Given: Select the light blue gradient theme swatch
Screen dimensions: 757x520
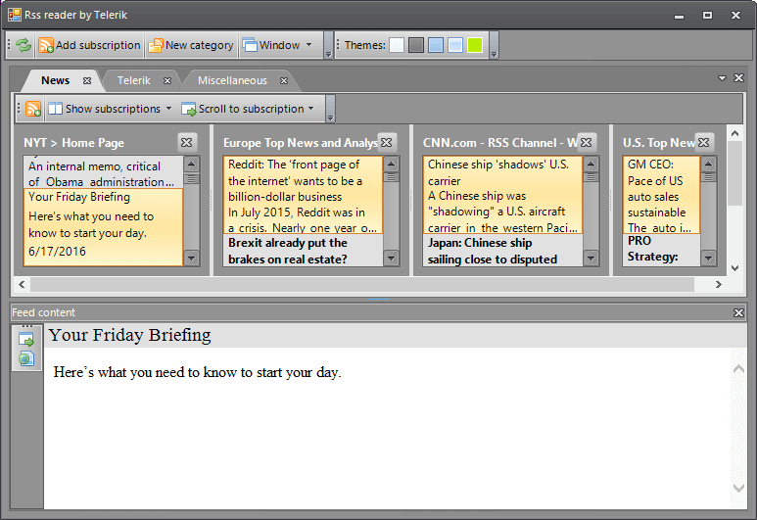Looking at the screenshot, I should [455, 45].
